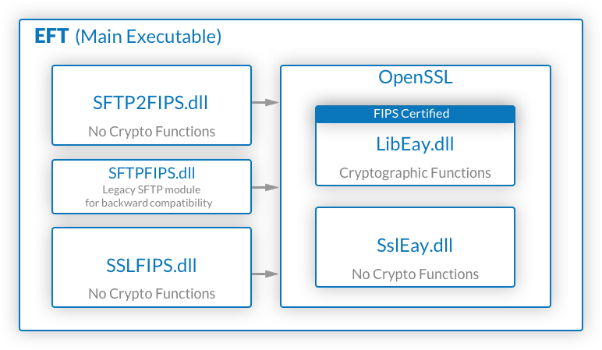Click the arrow from SFTP2FIPS.dll to OpenSSL
The image size is (602, 350).
(265, 102)
